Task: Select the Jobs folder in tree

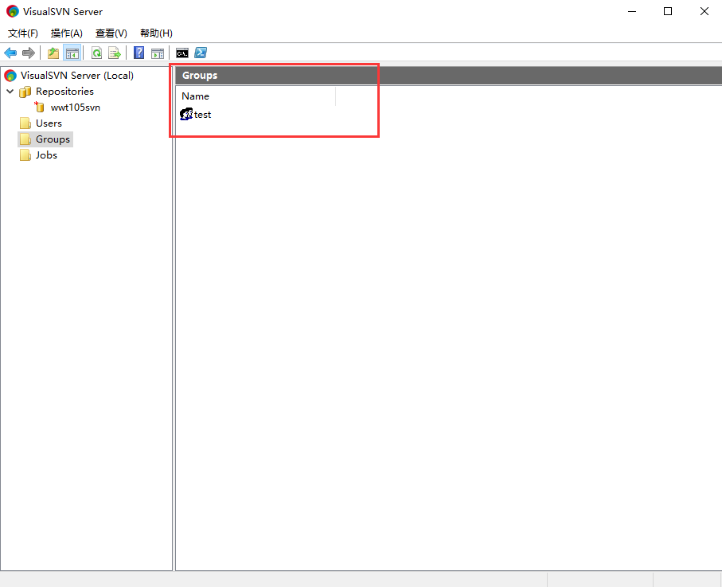Action: [x=46, y=155]
